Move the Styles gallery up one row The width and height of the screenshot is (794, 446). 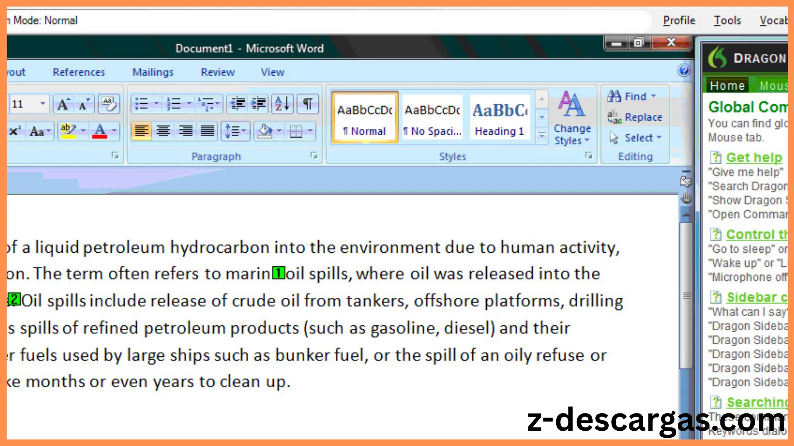[542, 99]
